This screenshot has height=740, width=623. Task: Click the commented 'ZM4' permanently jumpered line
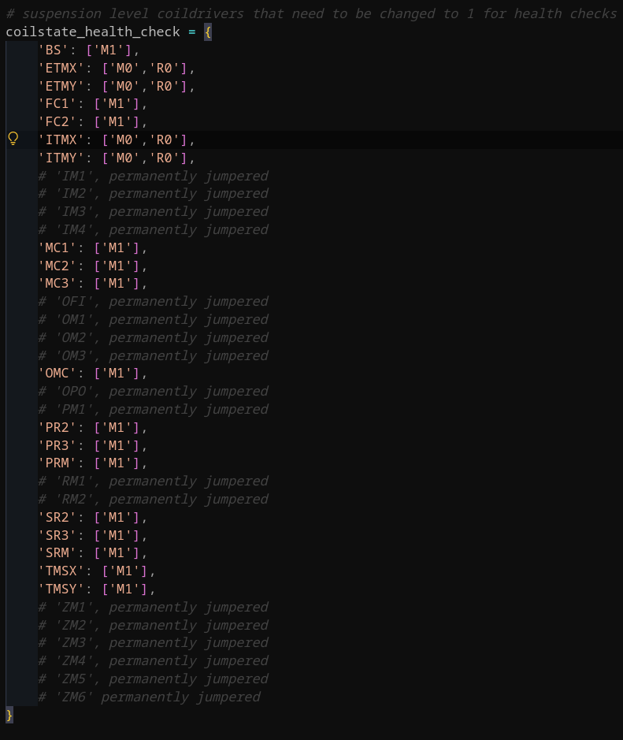(x=154, y=660)
